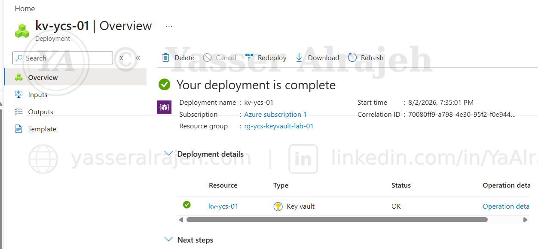Click the search magnifier icon
The image size is (538, 249).
19,58
